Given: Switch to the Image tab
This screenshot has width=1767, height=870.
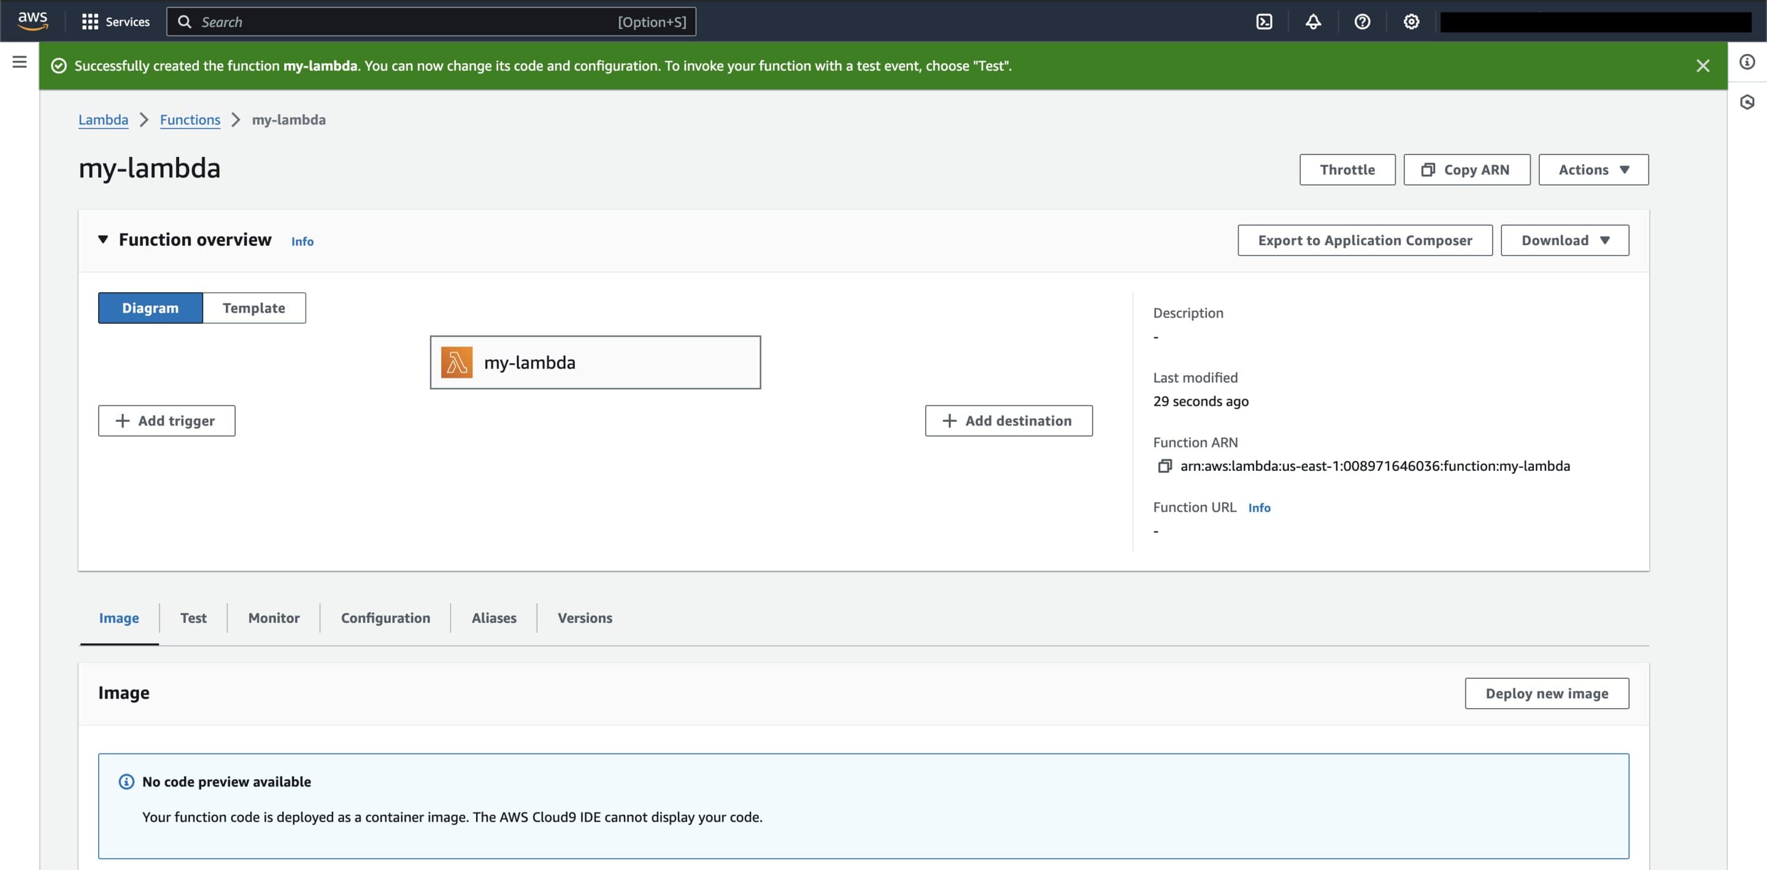Looking at the screenshot, I should coord(118,618).
